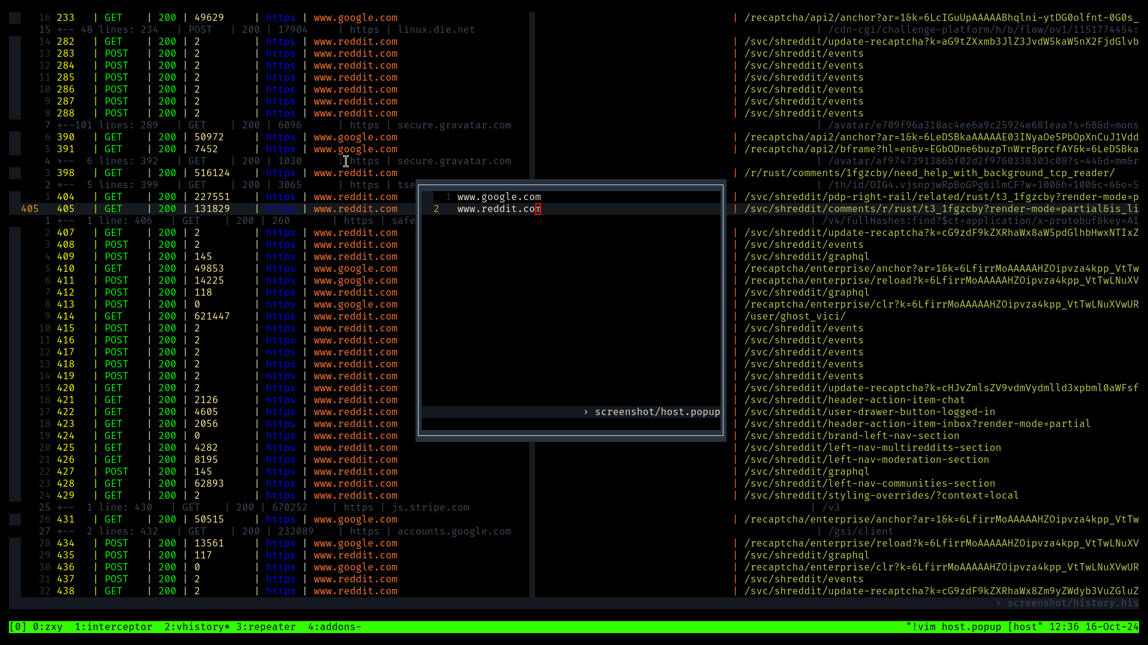Select the 0:zxy tmux window
Image resolution: width=1148 pixels, height=645 pixels.
tap(47, 626)
